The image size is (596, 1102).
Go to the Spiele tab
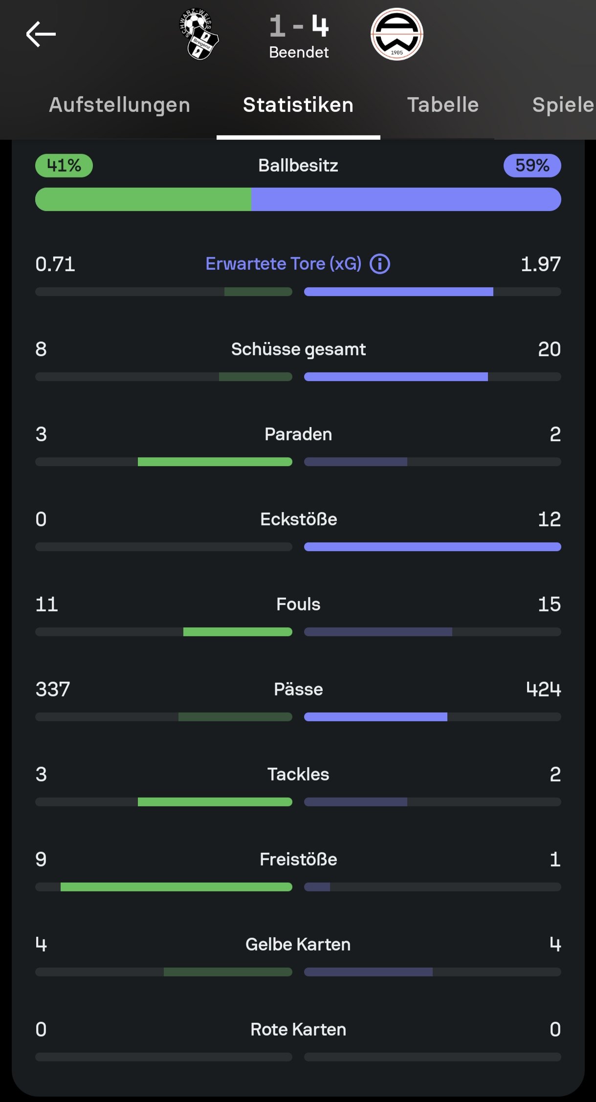pyautogui.click(x=562, y=105)
